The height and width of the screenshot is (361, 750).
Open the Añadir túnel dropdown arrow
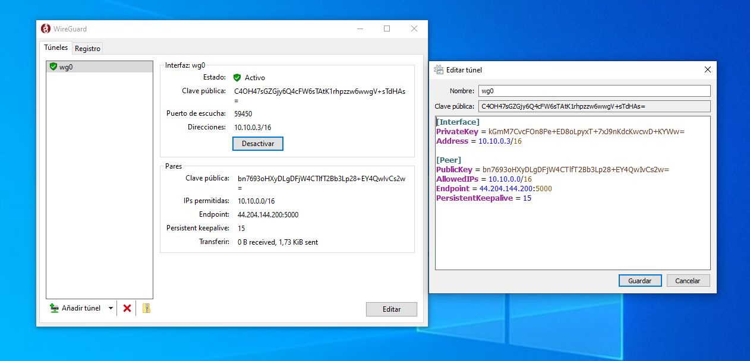point(111,308)
